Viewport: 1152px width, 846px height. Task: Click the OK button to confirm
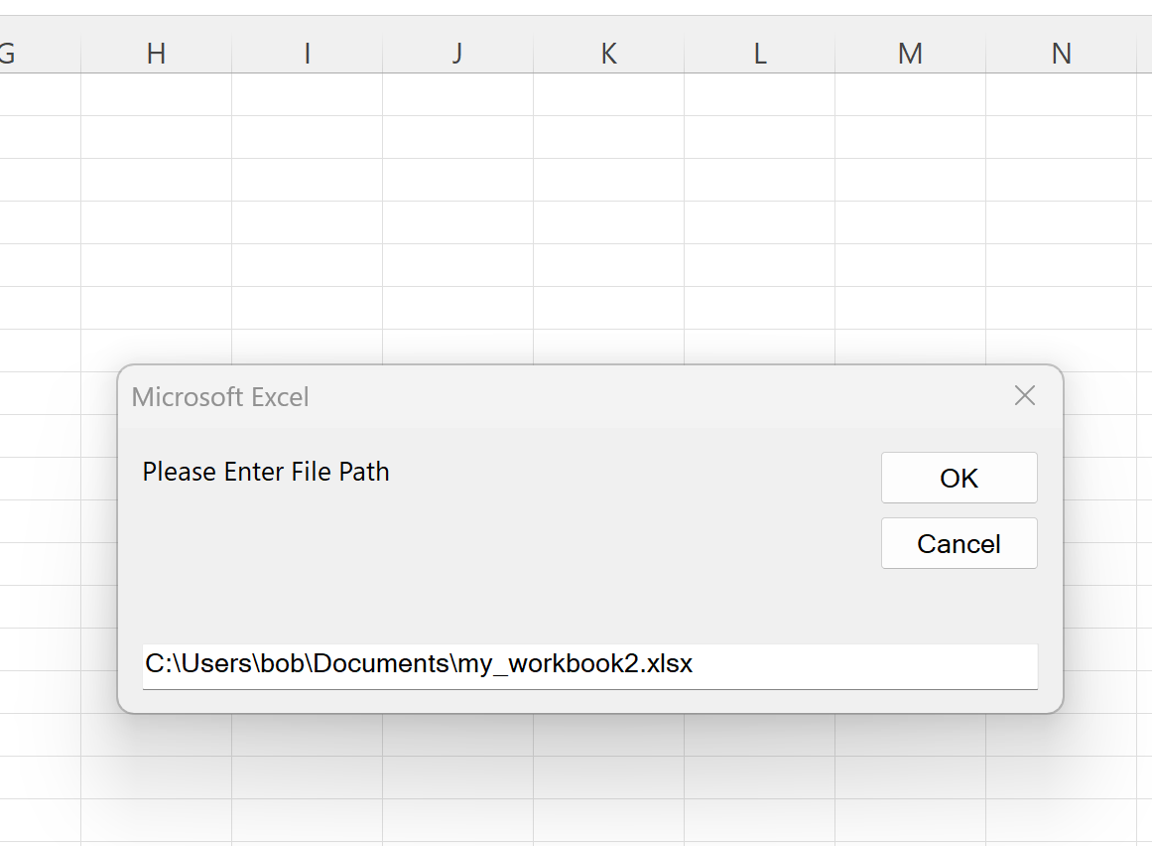(x=958, y=478)
